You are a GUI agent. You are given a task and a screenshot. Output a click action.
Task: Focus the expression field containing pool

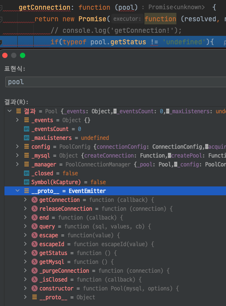tap(116, 82)
